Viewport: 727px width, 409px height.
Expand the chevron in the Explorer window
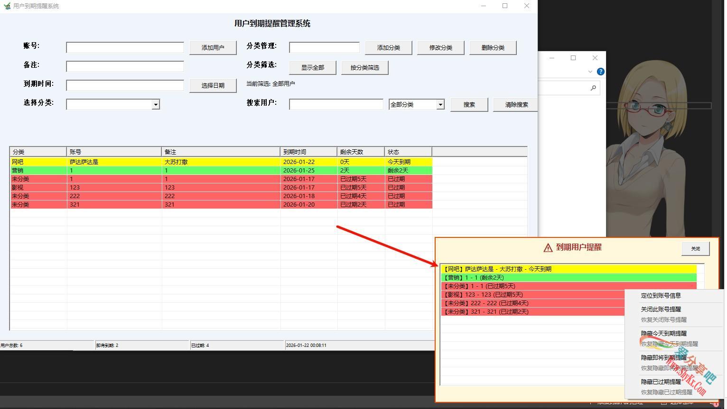tap(590, 72)
